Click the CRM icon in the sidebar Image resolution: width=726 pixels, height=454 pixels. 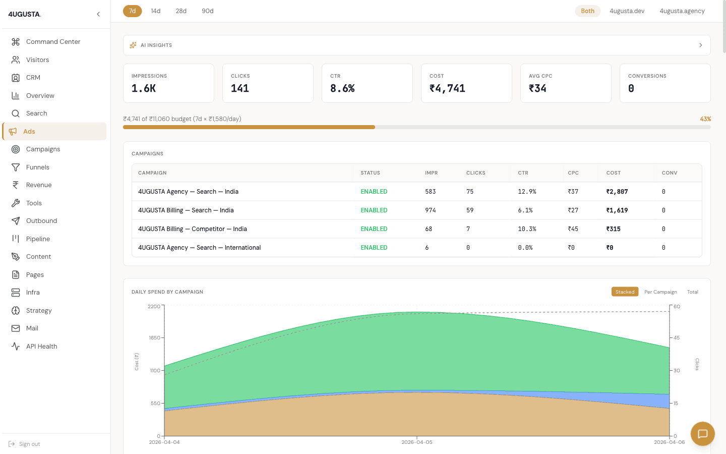click(x=15, y=77)
